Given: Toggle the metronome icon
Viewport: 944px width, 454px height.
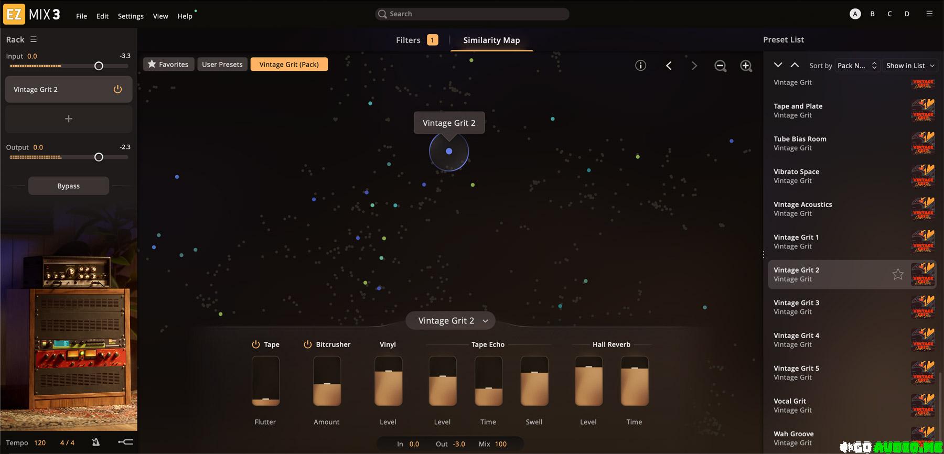Looking at the screenshot, I should coord(96,442).
